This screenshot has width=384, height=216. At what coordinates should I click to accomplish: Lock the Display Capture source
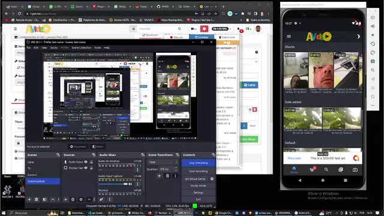pos(91,168)
